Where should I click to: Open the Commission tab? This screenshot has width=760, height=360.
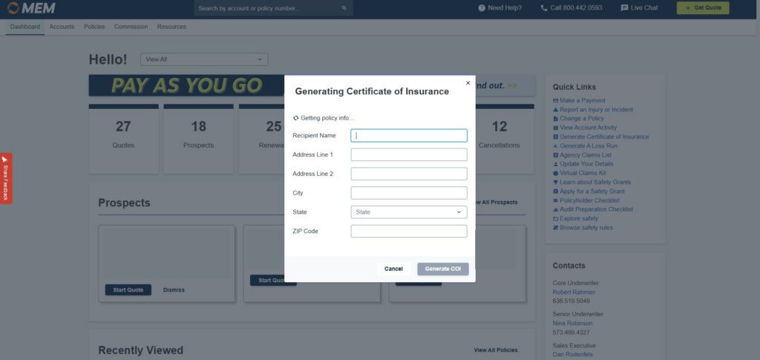click(x=131, y=27)
